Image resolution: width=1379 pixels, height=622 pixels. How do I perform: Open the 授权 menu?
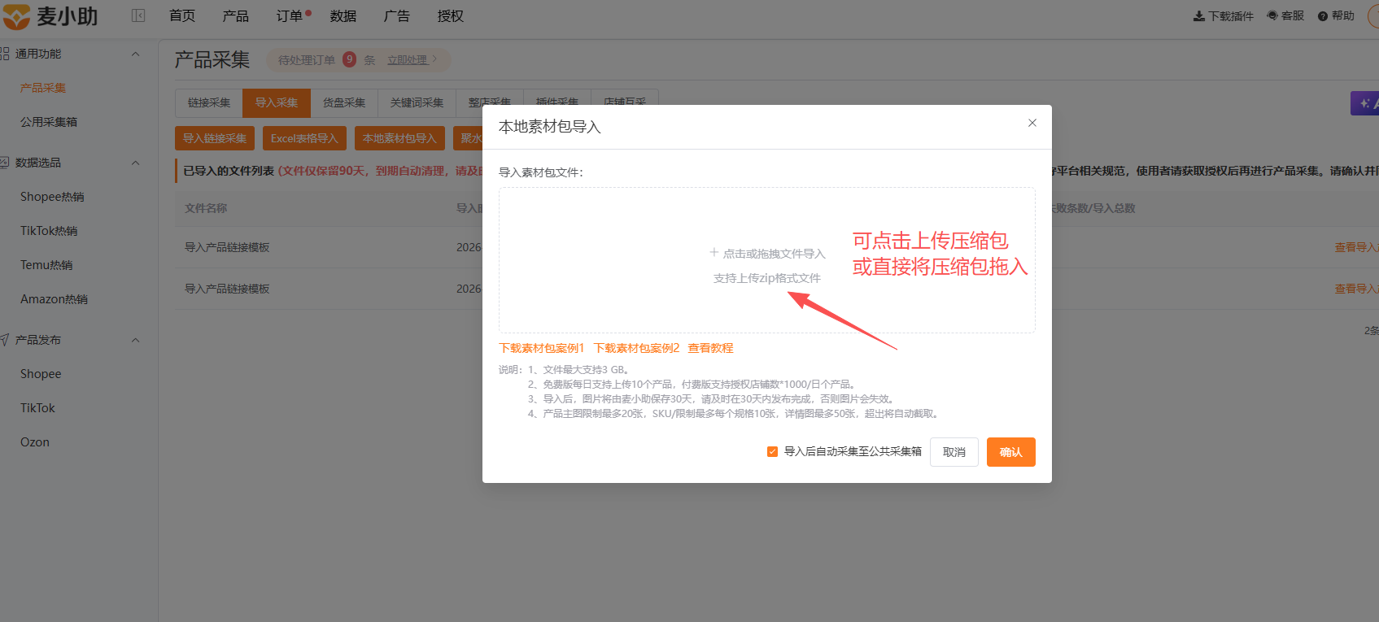(451, 16)
